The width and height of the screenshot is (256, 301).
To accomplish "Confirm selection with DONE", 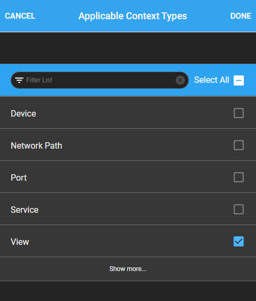I will [241, 16].
